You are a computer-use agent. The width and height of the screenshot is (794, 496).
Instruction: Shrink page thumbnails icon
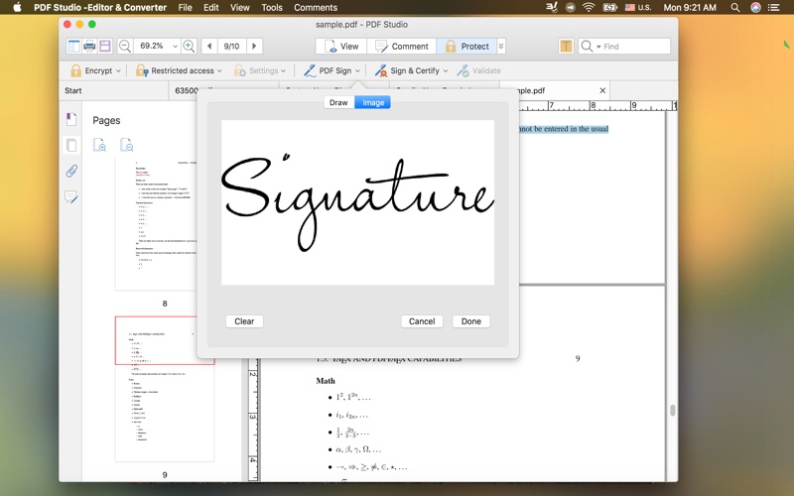click(x=127, y=145)
